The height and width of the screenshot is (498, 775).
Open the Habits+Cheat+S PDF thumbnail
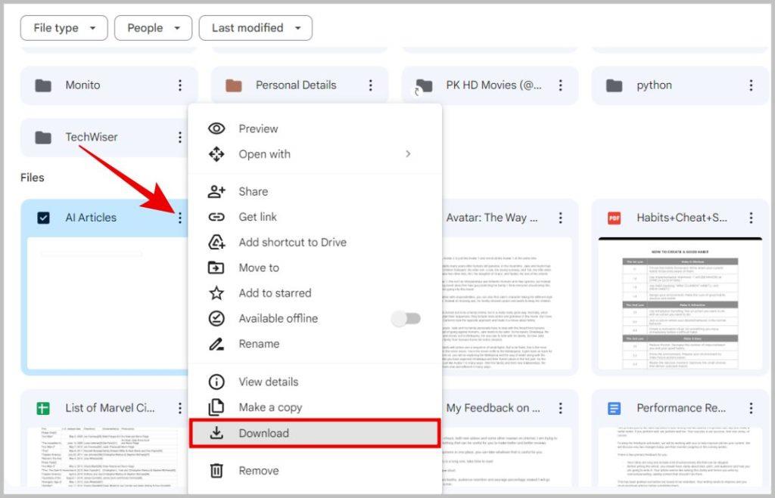(680, 304)
